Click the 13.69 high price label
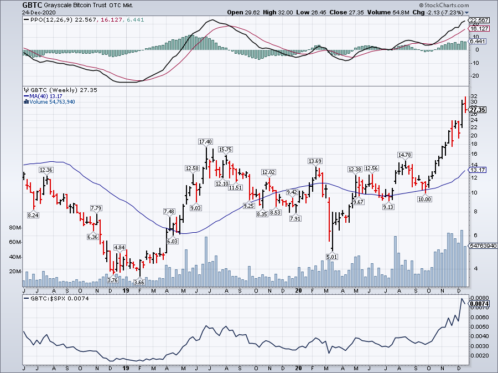This screenshot has height=373, width=498. [315, 161]
